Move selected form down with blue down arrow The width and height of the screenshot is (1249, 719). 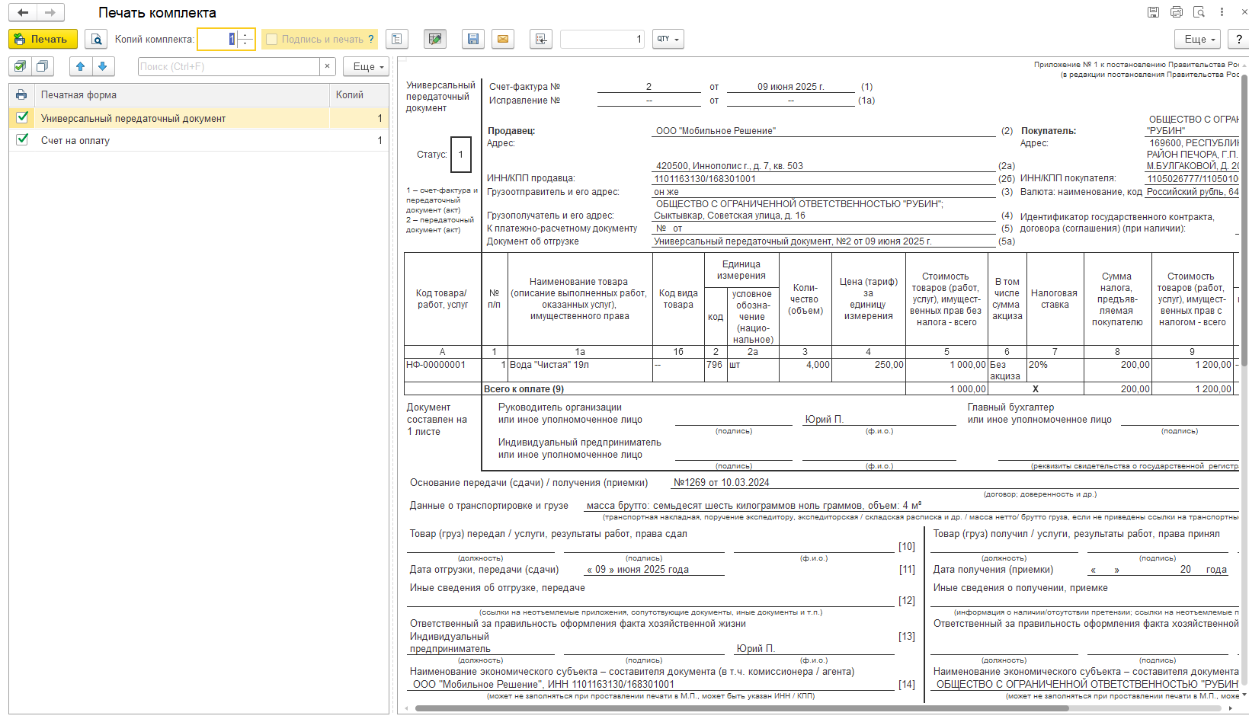[104, 66]
